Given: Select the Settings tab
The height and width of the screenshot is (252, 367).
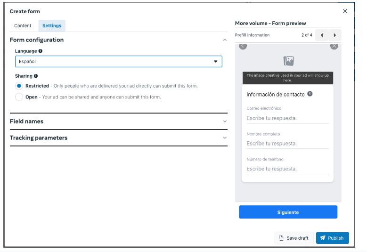Looking at the screenshot, I should [52, 26].
